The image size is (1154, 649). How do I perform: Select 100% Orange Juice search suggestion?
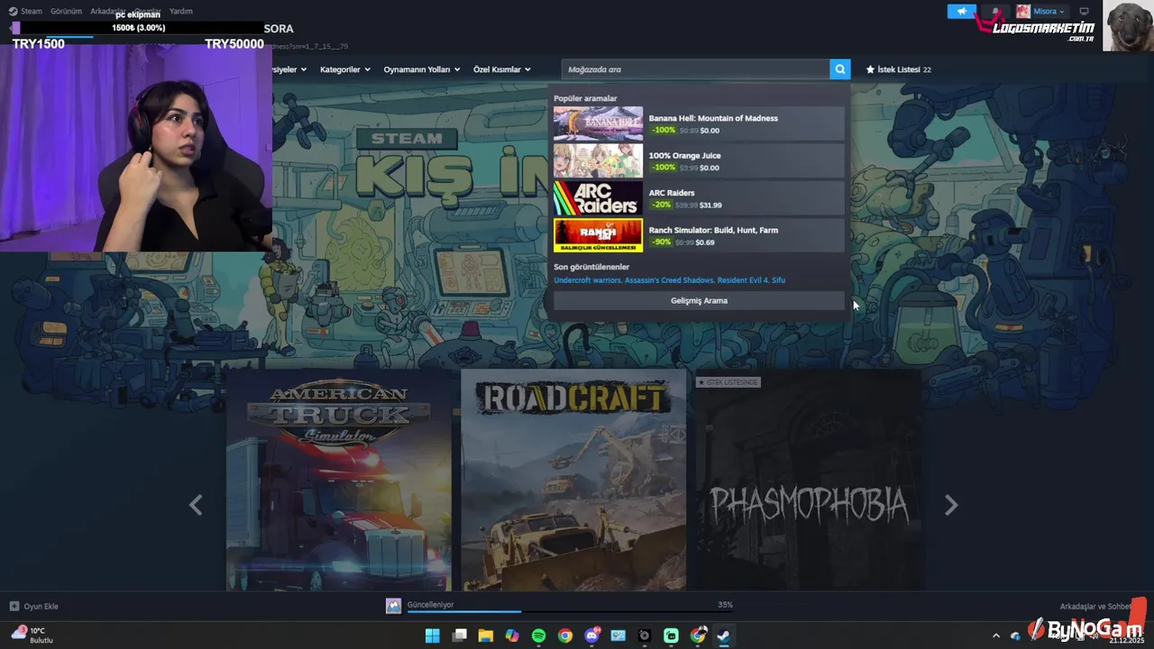[699, 160]
